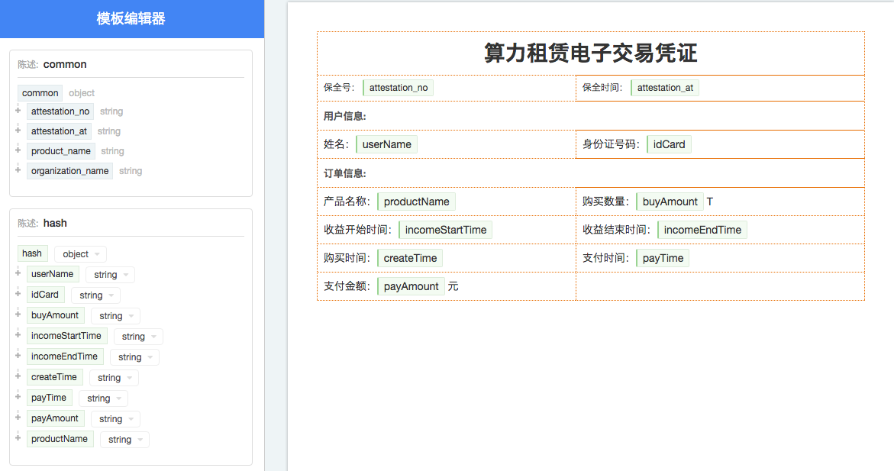The image size is (894, 471).
Task: Click the plus icon beside createTime field
Action: click(18, 376)
